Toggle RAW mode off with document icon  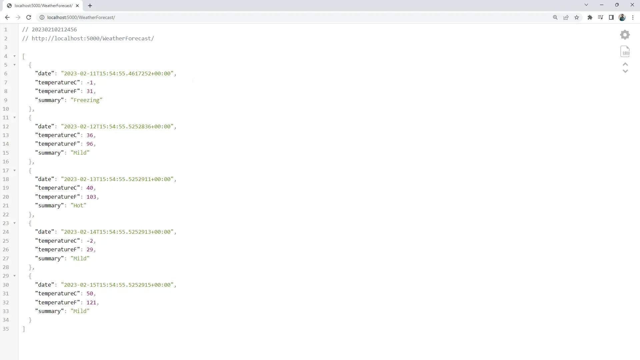pyautogui.click(x=625, y=51)
